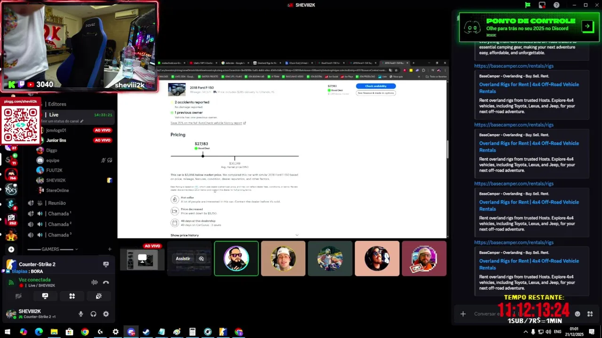Click the system tray clock showing 01:01

574,331
